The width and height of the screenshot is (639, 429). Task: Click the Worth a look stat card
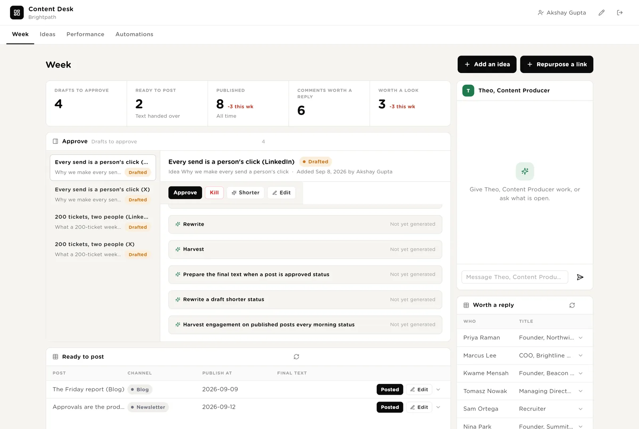[x=410, y=103]
